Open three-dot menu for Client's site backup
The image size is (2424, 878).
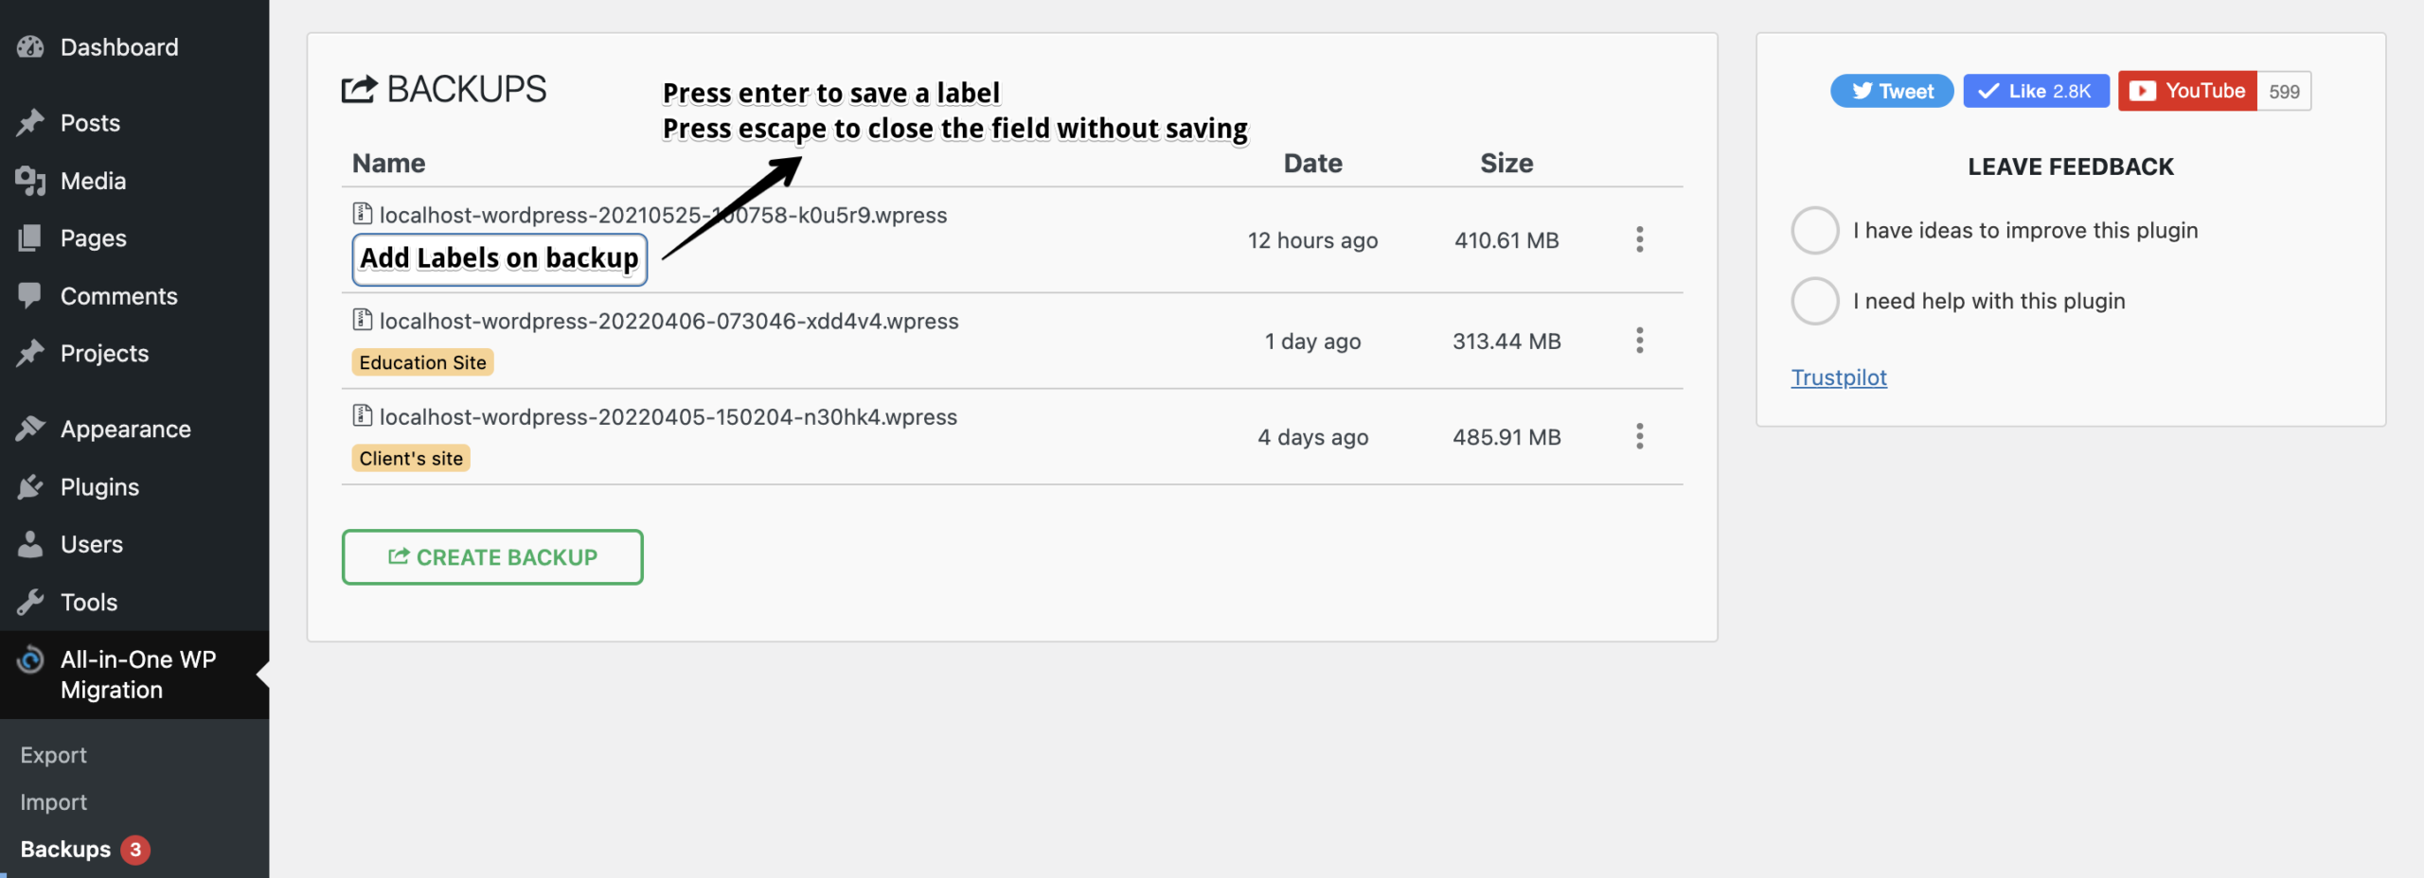click(x=1639, y=437)
